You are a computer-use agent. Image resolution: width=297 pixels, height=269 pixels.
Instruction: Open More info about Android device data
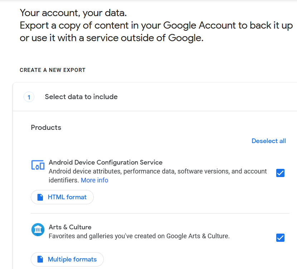[x=94, y=180]
